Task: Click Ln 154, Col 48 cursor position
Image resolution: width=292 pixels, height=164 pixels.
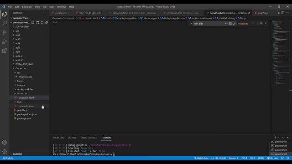Action: pos(219,158)
